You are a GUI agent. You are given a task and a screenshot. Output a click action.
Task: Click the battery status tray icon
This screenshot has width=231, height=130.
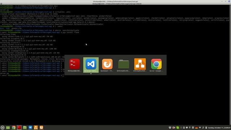tap(206, 127)
